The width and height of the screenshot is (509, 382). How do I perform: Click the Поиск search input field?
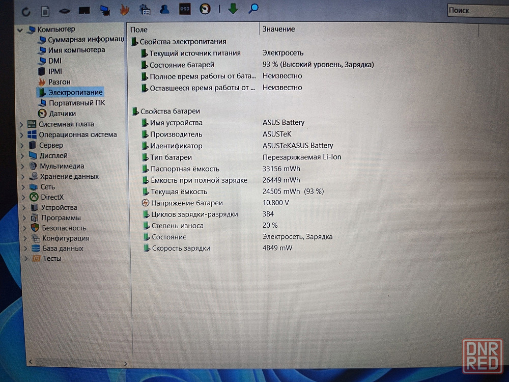pos(476,10)
